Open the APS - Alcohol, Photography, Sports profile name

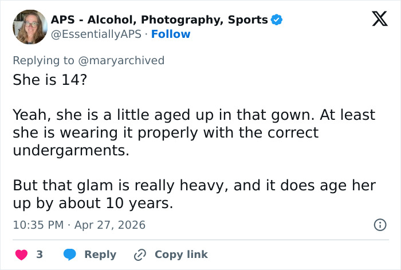coord(159,19)
